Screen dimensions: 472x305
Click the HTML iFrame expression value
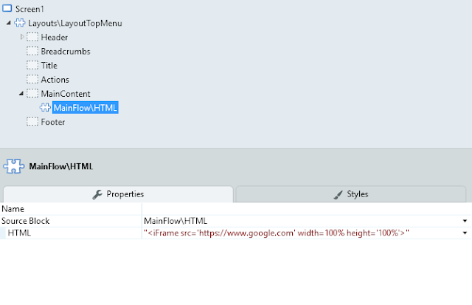(x=277, y=233)
